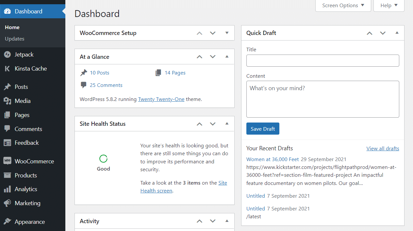413x231 pixels.
Task: Select the WooCommerce sidebar icon
Action: click(7, 161)
